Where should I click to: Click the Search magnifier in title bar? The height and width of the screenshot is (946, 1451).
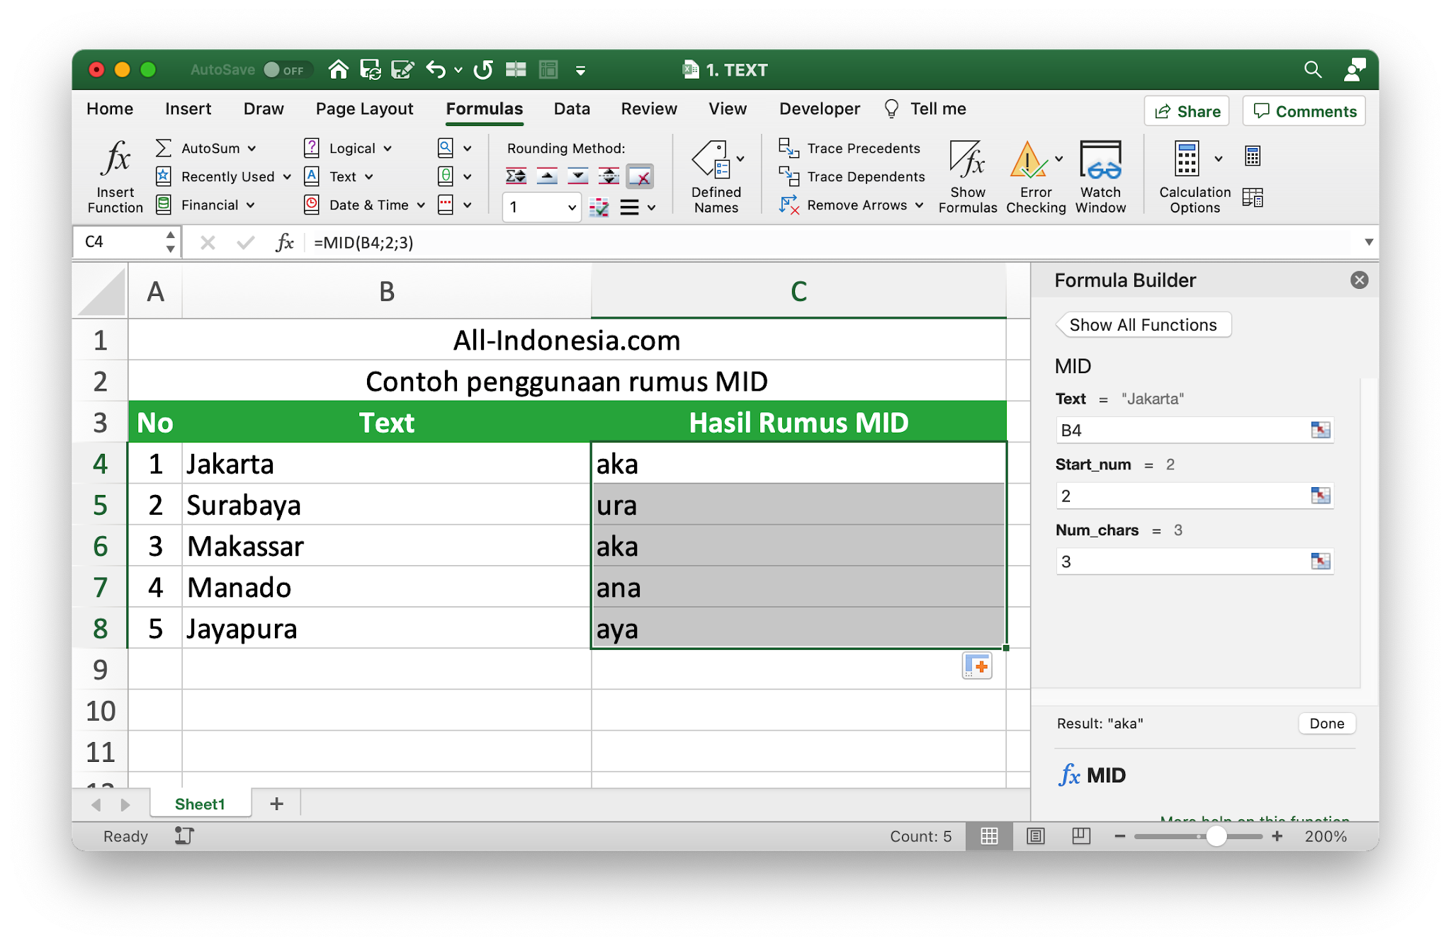(1312, 69)
